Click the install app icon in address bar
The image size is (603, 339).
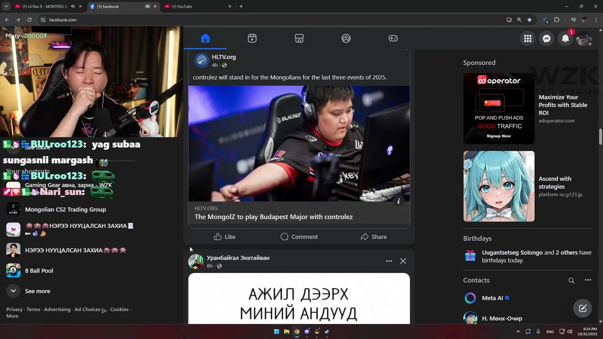point(509,20)
